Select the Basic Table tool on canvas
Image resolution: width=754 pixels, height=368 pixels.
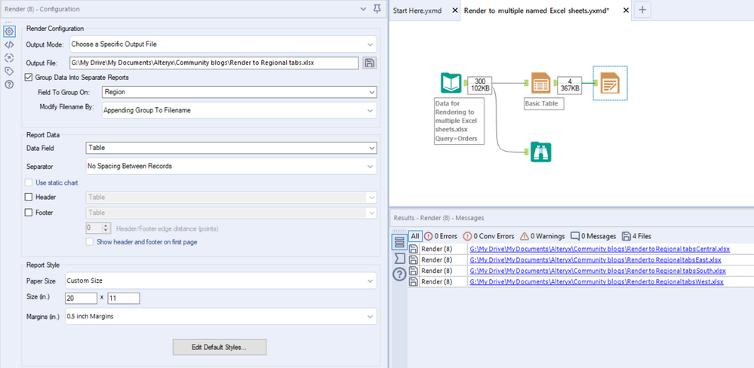pos(540,83)
